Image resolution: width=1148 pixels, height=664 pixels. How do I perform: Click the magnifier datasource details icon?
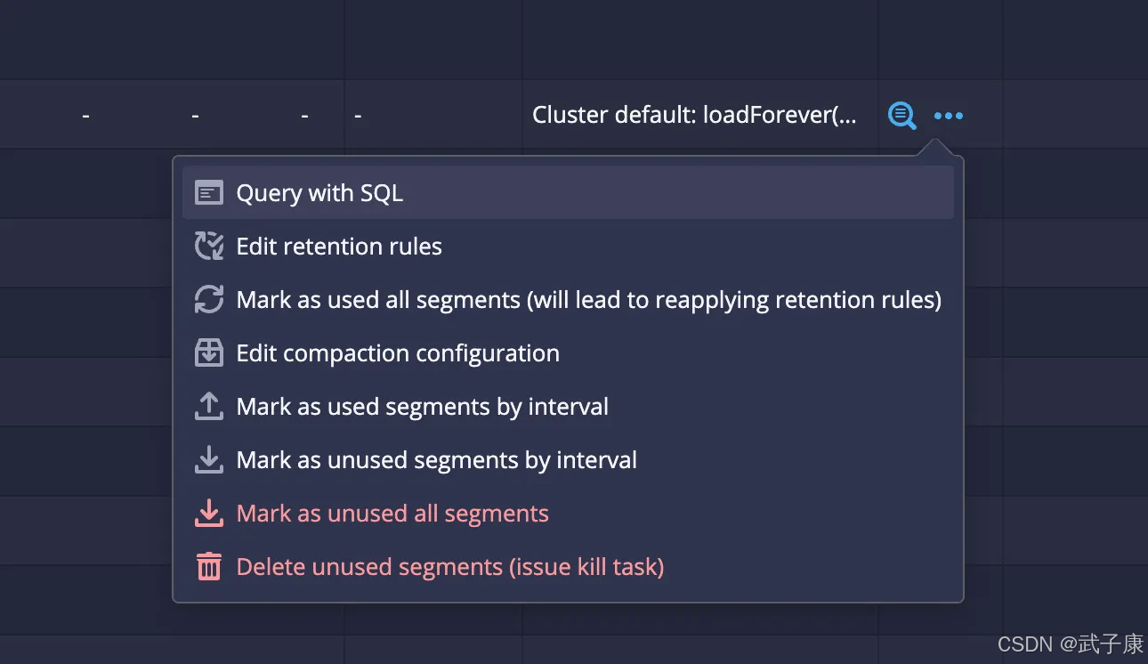click(901, 116)
